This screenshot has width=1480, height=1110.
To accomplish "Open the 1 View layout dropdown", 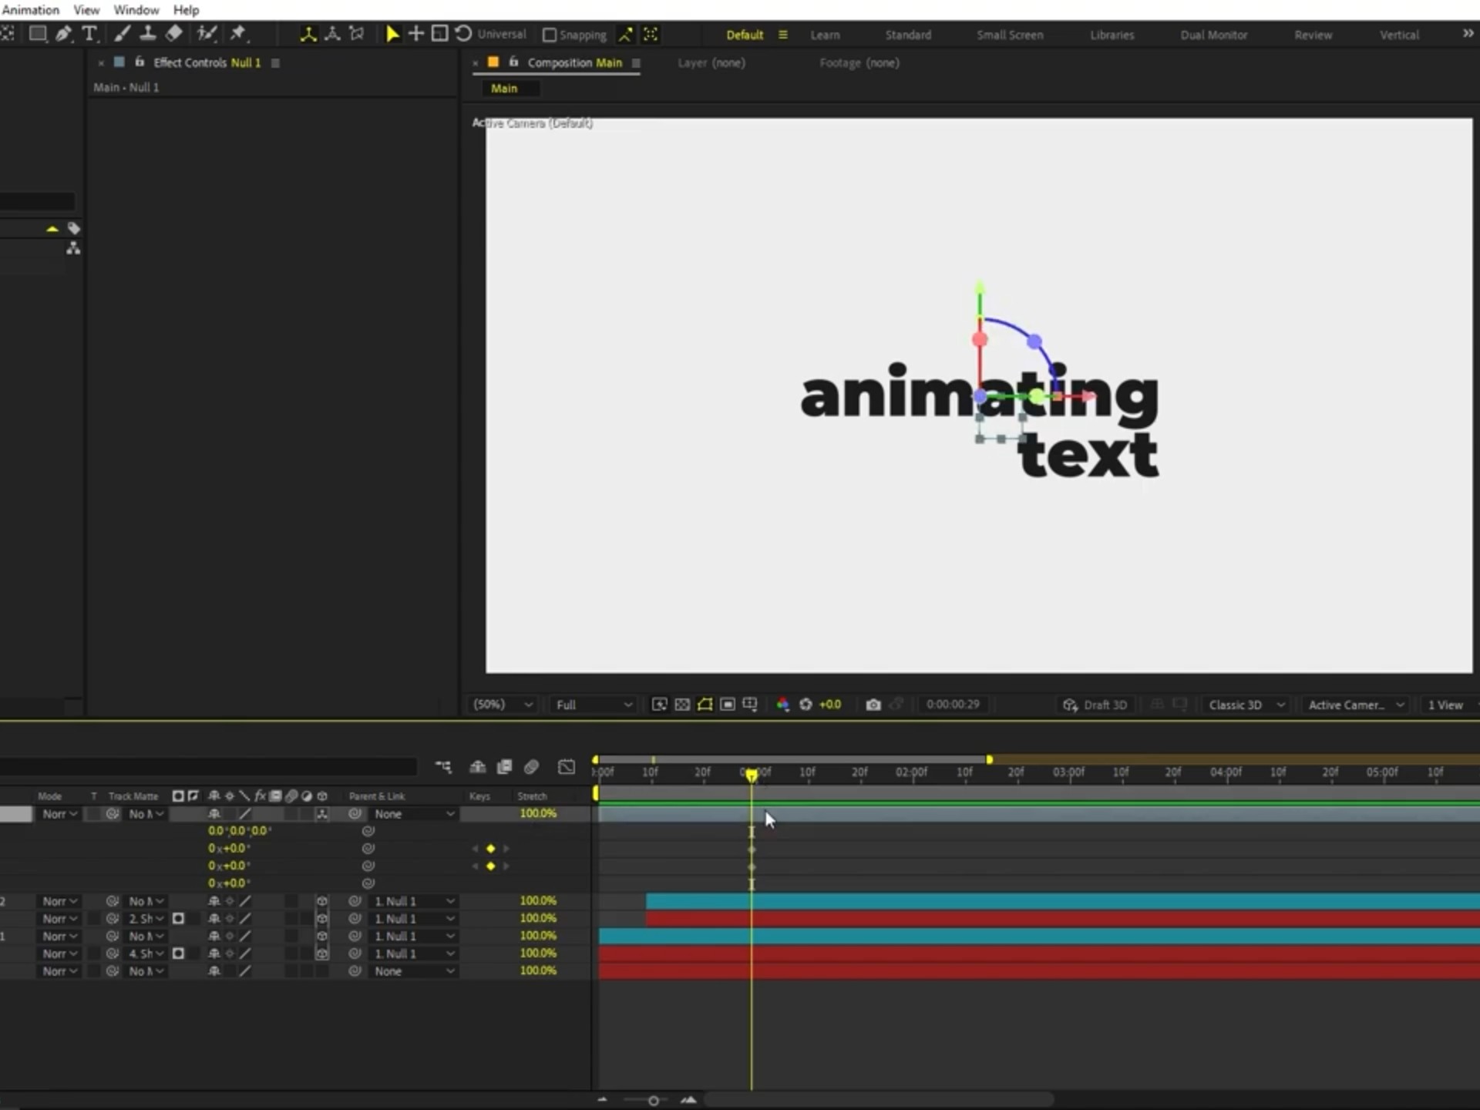I will pyautogui.click(x=1449, y=705).
